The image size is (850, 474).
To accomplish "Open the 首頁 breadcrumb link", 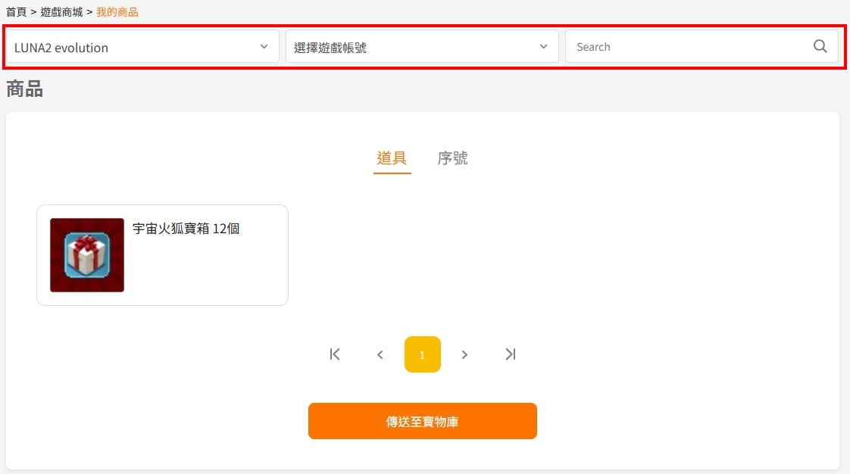I will 16,12.
